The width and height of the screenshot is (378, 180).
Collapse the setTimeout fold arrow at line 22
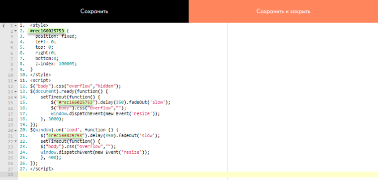tap(16, 141)
